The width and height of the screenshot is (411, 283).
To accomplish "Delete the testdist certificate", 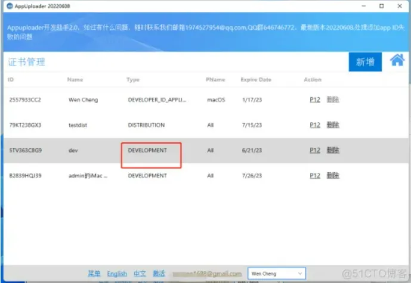I will pos(333,125).
